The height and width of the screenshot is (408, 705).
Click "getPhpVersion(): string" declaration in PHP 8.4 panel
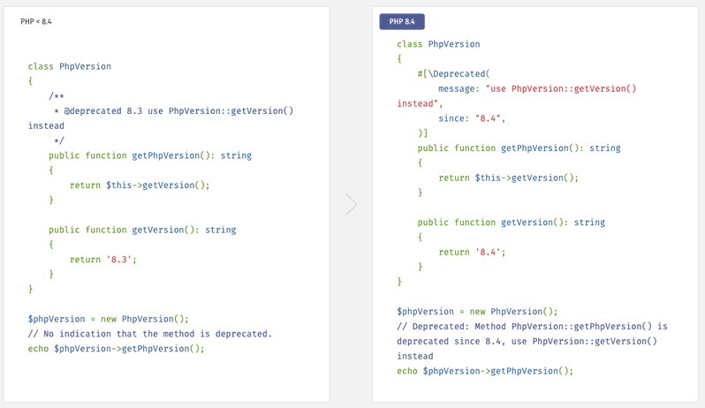[561, 147]
